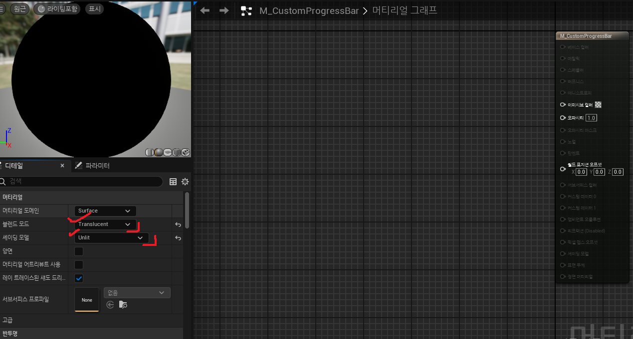
Task: Expand the 반투명 category
Action: (91, 333)
